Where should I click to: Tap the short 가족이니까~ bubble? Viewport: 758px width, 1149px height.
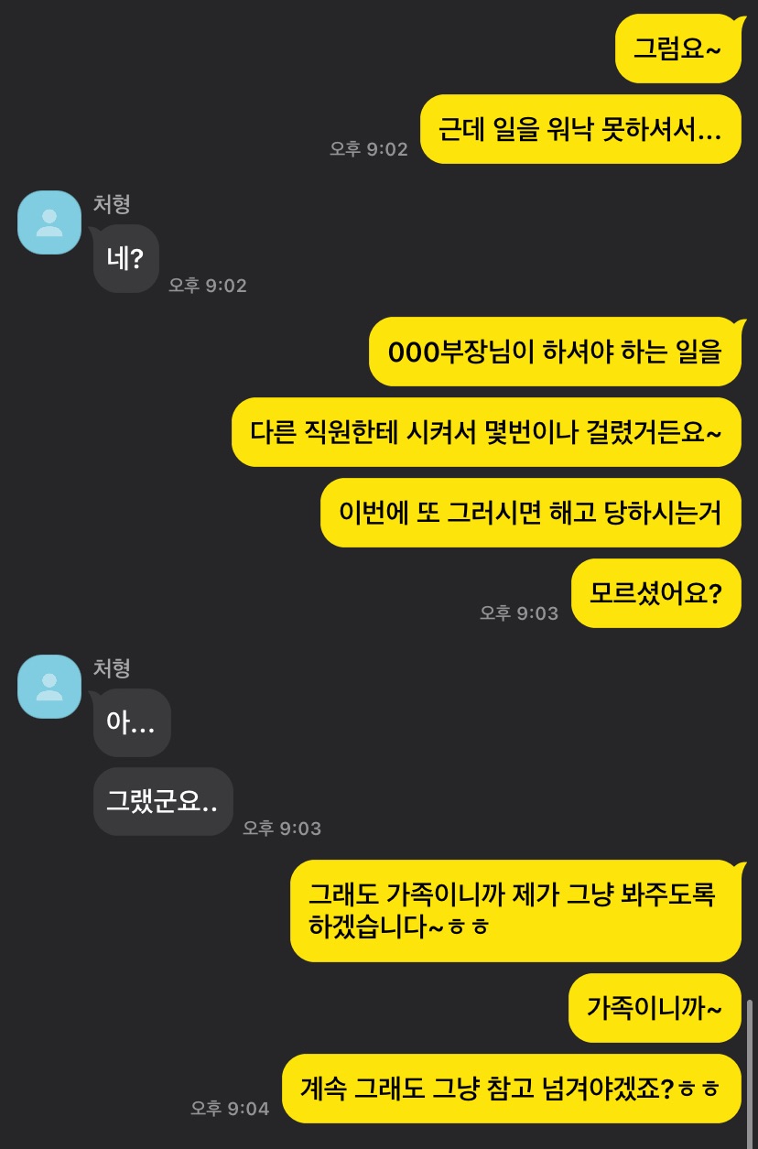pos(655,1008)
